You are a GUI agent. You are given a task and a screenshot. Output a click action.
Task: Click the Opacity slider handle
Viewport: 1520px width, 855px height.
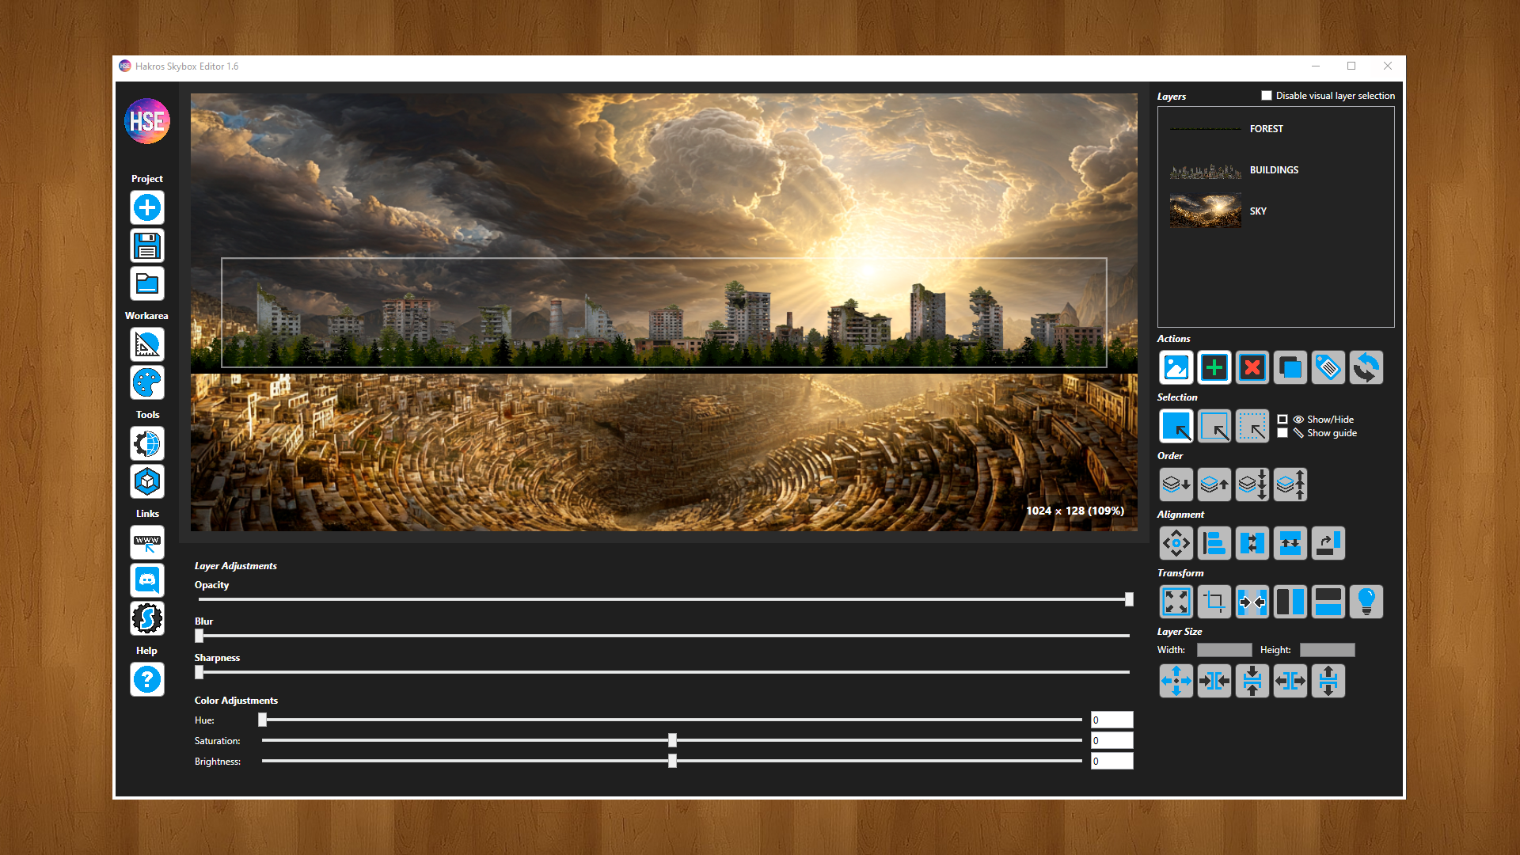[x=1129, y=599]
